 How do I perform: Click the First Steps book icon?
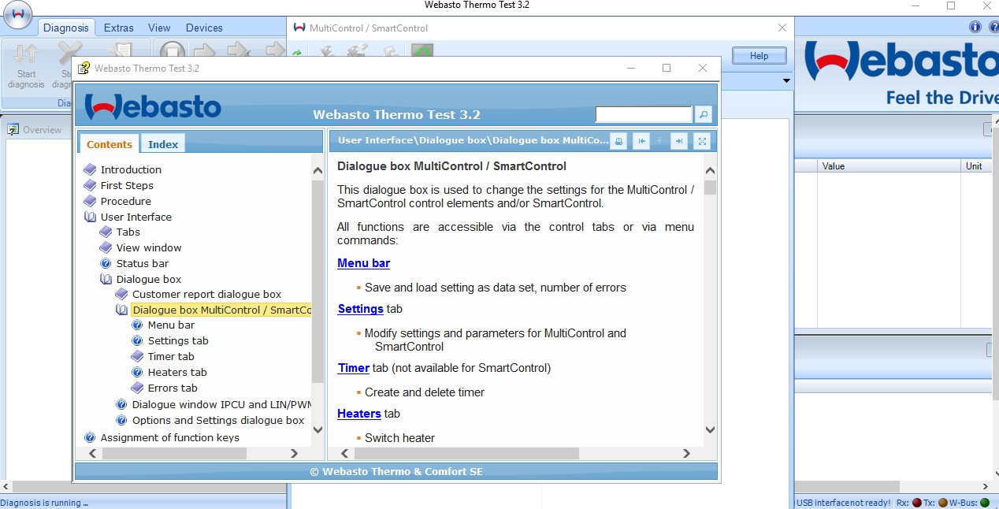point(90,185)
